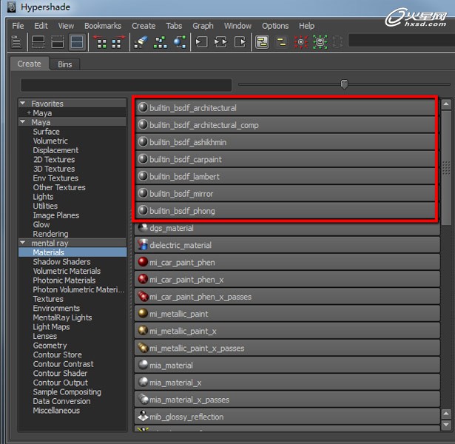Viewport: 455px width, 444px height.
Task: Click the hide container contents icon
Action: pyautogui.click(x=281, y=42)
